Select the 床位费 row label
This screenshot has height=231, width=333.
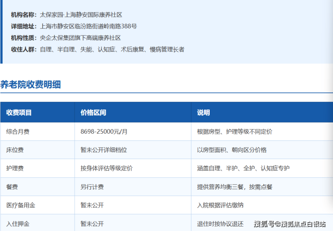pos(15,150)
